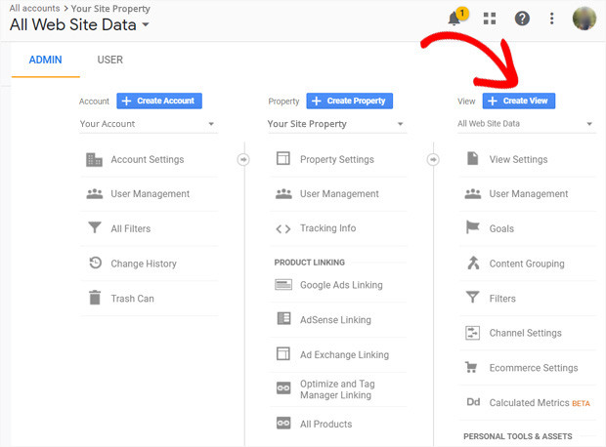Click the Tracking Info code icon
Screen dimensions: 606x447
(283, 228)
